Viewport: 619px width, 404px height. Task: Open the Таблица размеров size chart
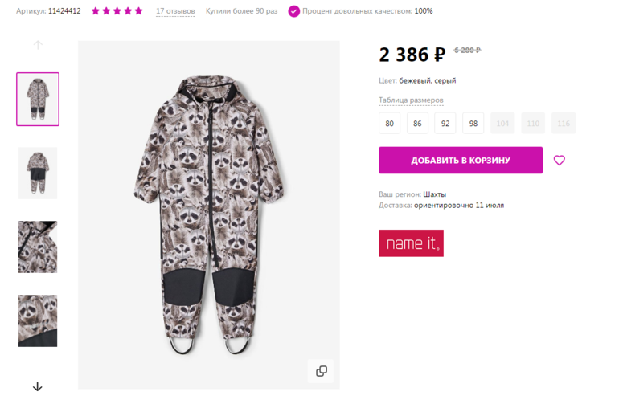click(x=411, y=100)
